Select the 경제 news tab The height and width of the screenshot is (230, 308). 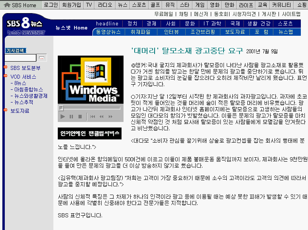pos(151,24)
